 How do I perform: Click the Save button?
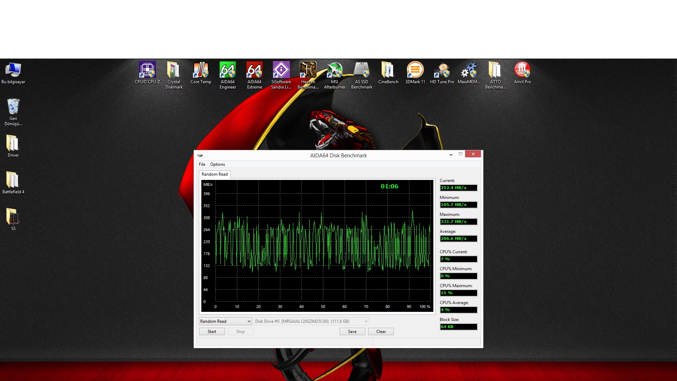pyautogui.click(x=352, y=332)
